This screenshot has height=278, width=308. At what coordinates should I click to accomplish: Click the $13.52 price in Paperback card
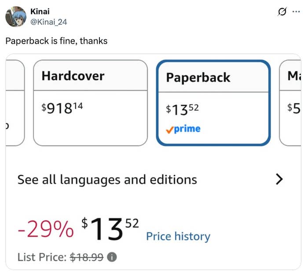(x=182, y=110)
